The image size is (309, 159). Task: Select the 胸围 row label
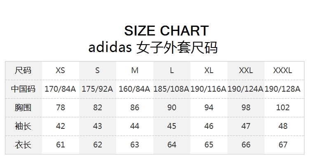[23, 107]
